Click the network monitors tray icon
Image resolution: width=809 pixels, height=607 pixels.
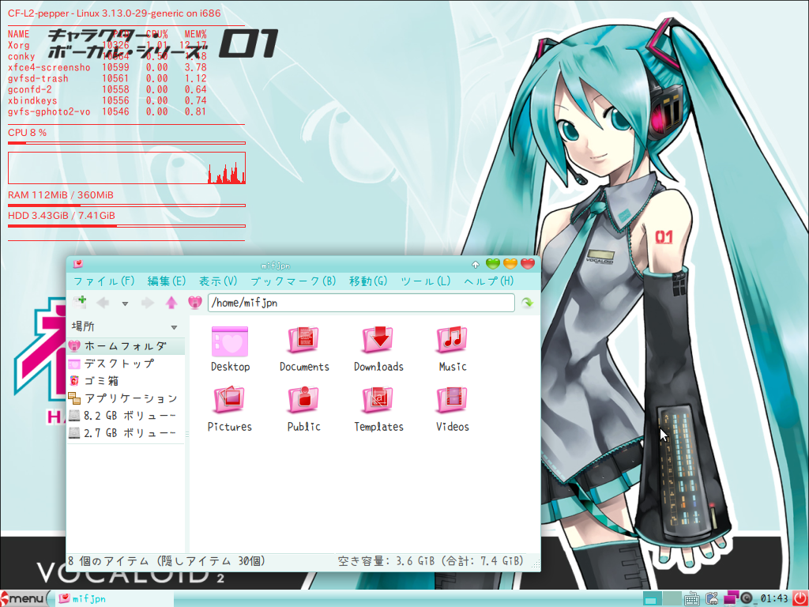click(732, 598)
